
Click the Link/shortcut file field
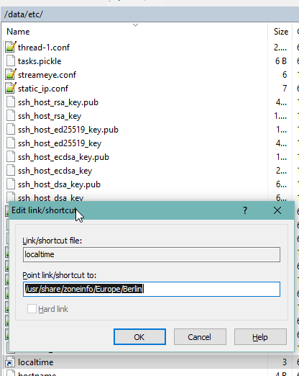pyautogui.click(x=152, y=254)
